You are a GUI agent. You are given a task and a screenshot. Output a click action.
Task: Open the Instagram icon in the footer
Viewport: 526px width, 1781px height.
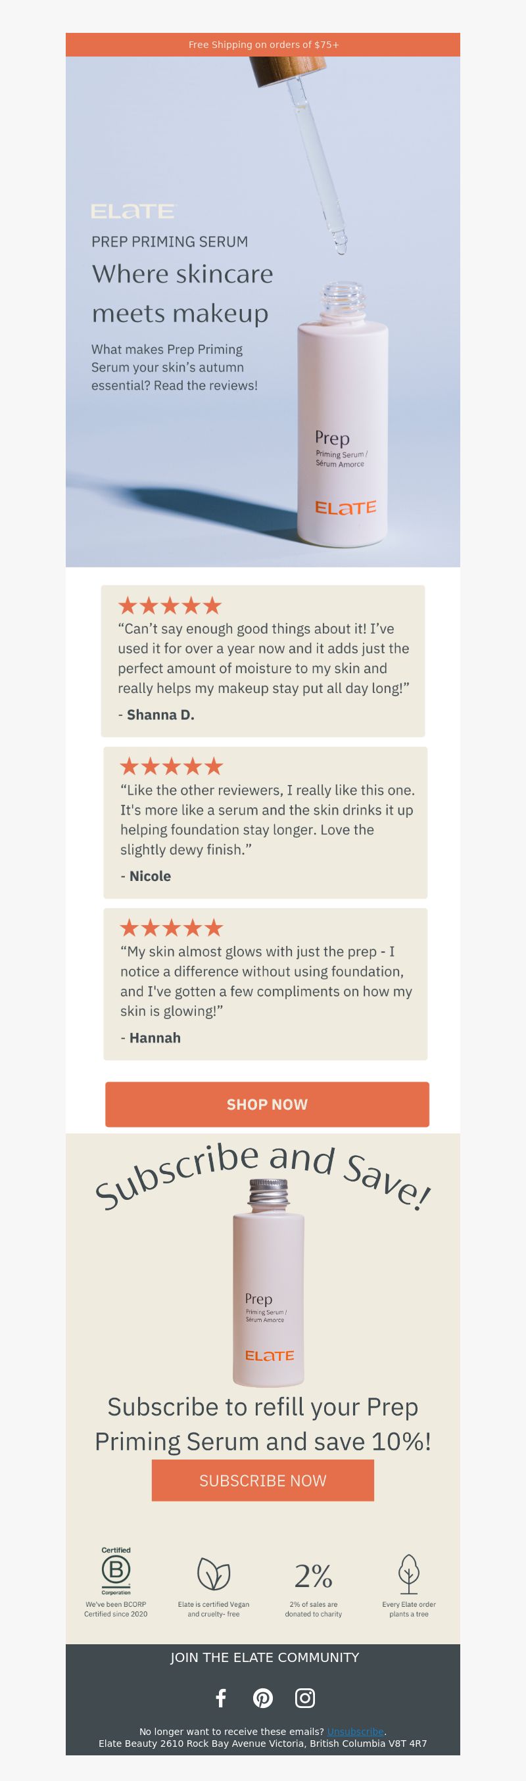point(305,1698)
